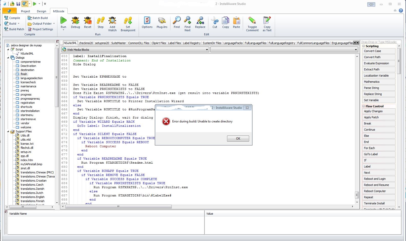Select setup.ini in Support Files

(26, 152)
